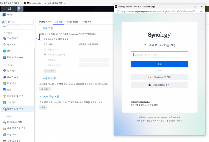
Task: Select 자체 정의된 암호화 radio button
Action: pos(45,55)
